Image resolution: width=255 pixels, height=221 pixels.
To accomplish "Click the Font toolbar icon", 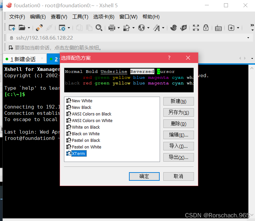I will [x=157, y=28].
